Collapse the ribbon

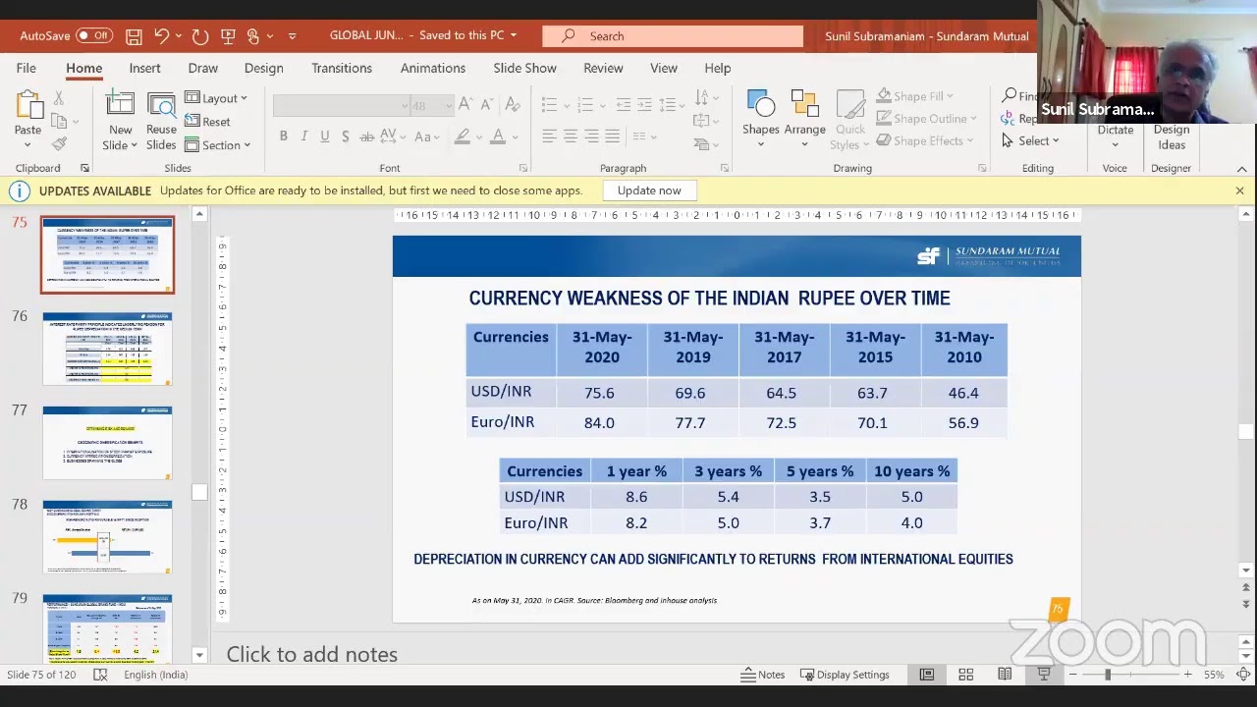point(1241,169)
